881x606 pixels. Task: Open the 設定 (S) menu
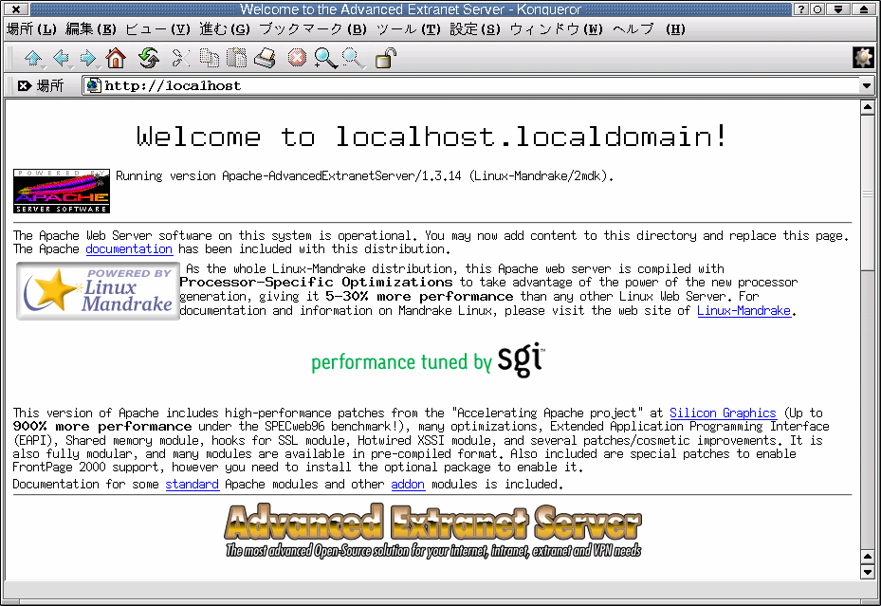pyautogui.click(x=475, y=29)
